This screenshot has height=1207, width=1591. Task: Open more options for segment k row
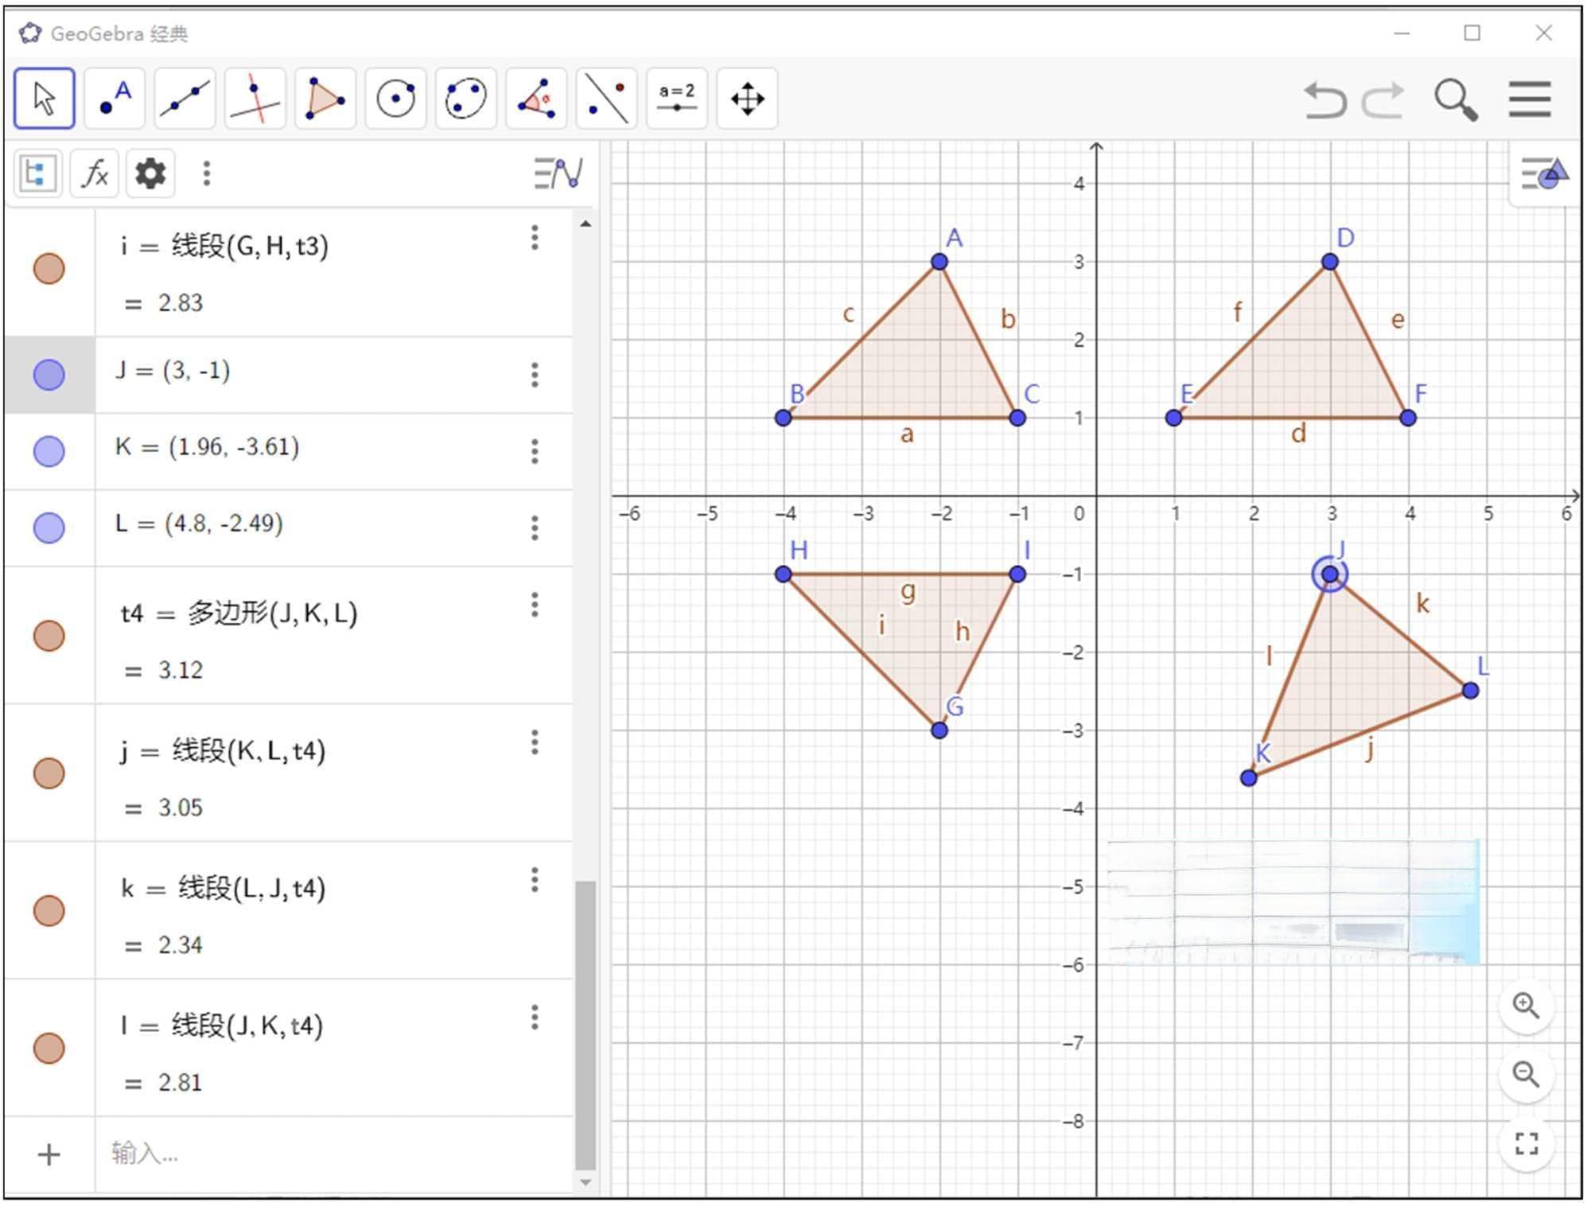click(x=535, y=880)
